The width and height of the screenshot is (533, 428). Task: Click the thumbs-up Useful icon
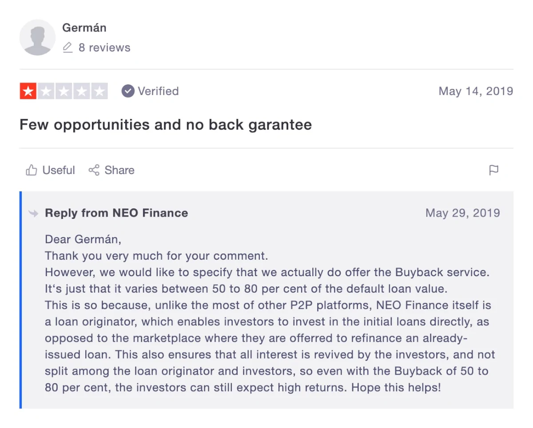click(x=32, y=170)
